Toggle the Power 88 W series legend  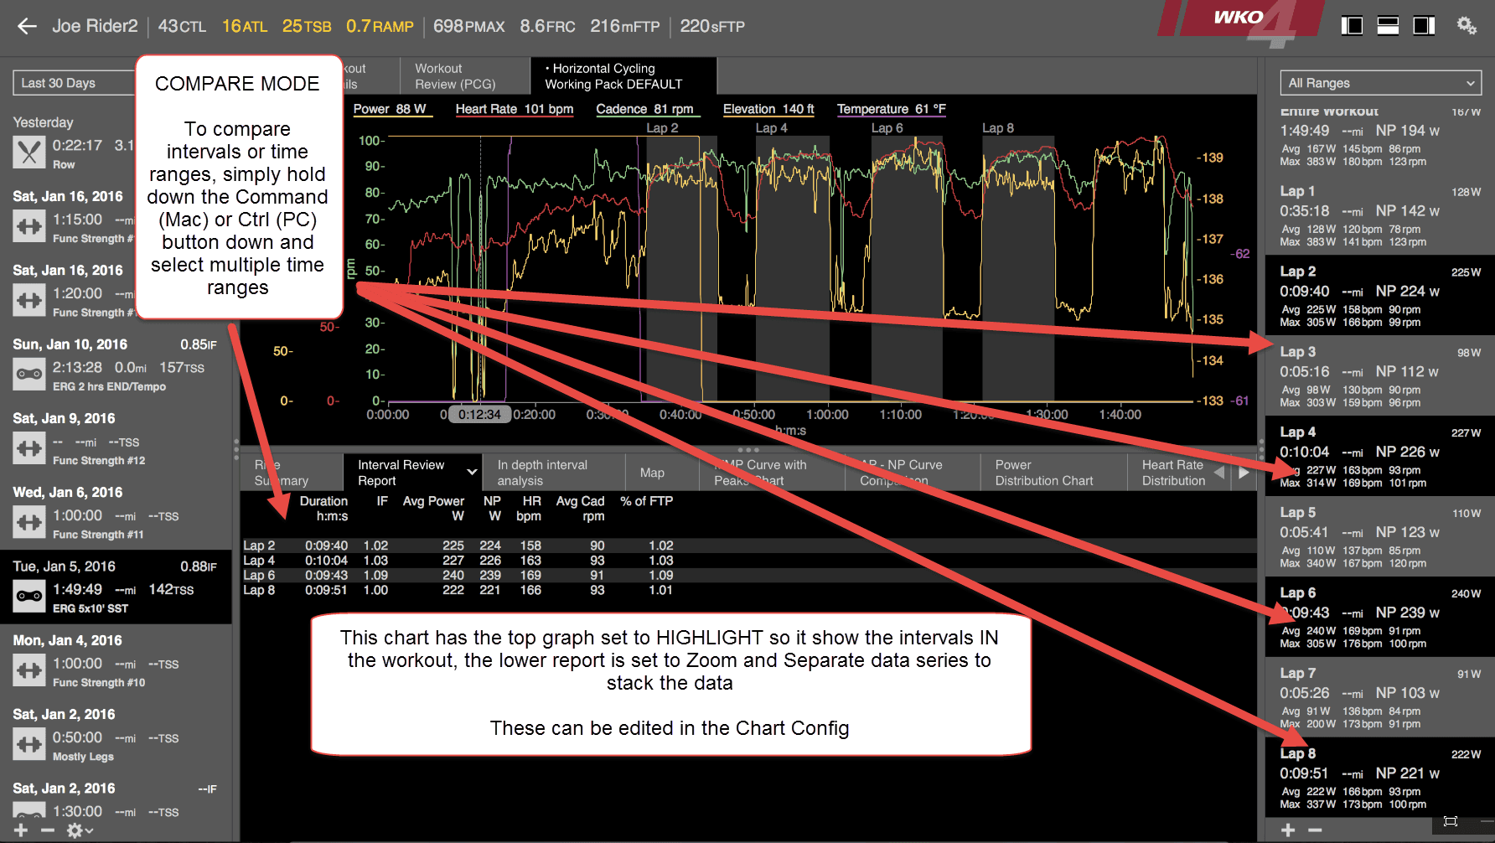[391, 109]
